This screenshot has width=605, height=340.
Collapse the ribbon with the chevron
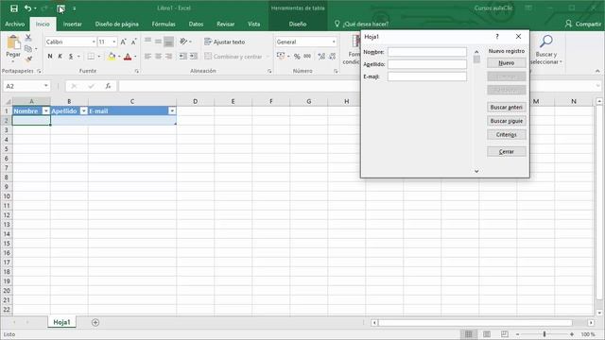click(x=597, y=71)
